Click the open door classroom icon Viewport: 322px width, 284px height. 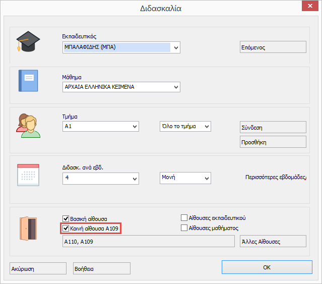pyautogui.click(x=28, y=228)
